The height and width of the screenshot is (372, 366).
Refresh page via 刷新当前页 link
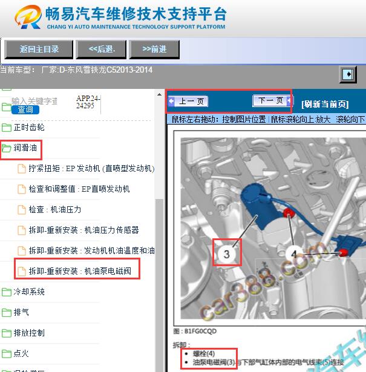click(x=325, y=104)
